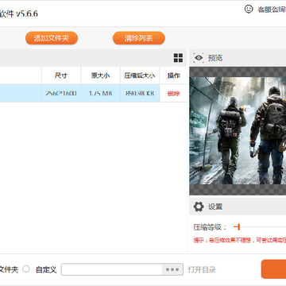This screenshot has height=286, width=286.
Task: Click the 预览 panel title
Action: click(215, 58)
